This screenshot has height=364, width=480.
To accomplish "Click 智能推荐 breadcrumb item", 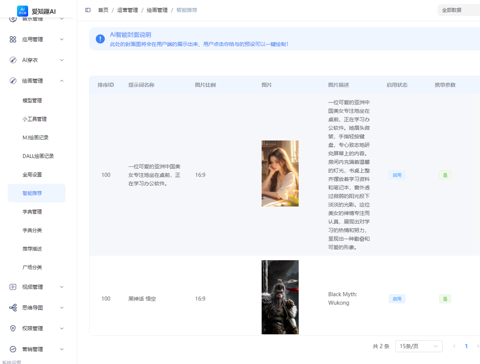I will point(187,10).
